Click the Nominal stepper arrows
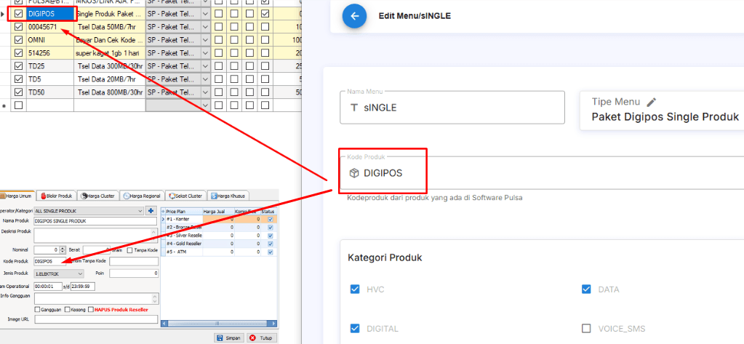The image size is (744, 344). [x=62, y=249]
